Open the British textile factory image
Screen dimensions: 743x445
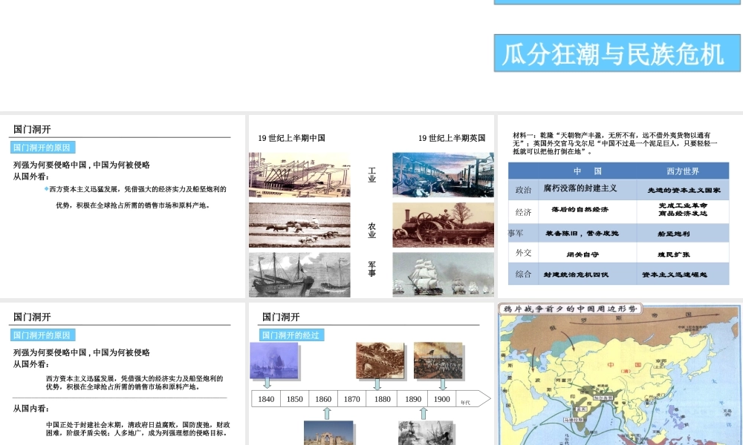tap(443, 175)
